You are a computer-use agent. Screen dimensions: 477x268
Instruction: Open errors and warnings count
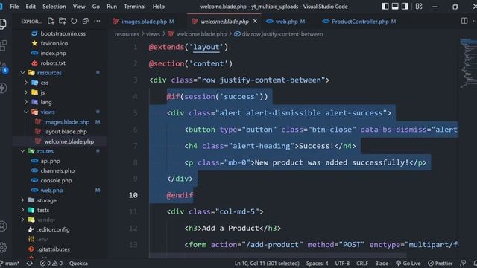click(x=51, y=263)
